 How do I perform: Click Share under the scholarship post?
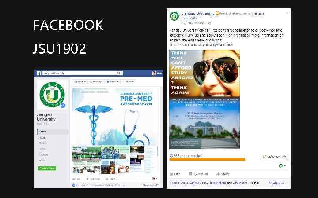(x=223, y=174)
